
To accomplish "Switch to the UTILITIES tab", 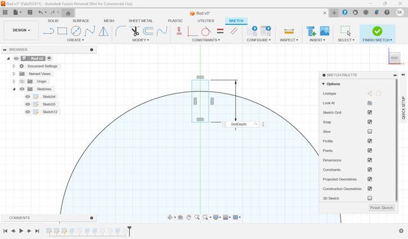I will (205, 21).
